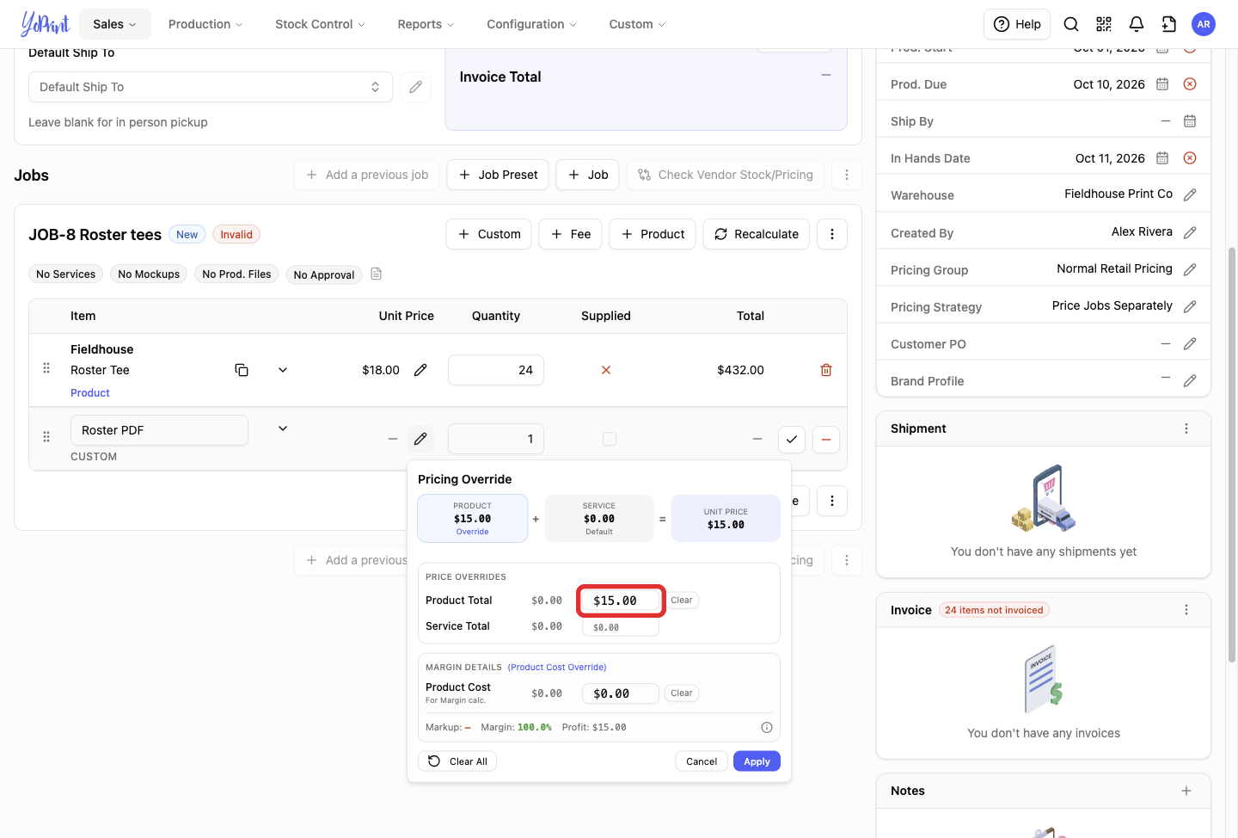Focus Product Total override input $15.00
Viewport: 1238px width, 838px height.
click(621, 601)
